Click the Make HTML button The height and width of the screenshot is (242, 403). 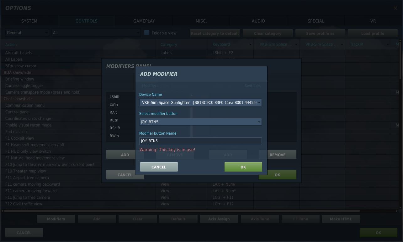(x=341, y=219)
